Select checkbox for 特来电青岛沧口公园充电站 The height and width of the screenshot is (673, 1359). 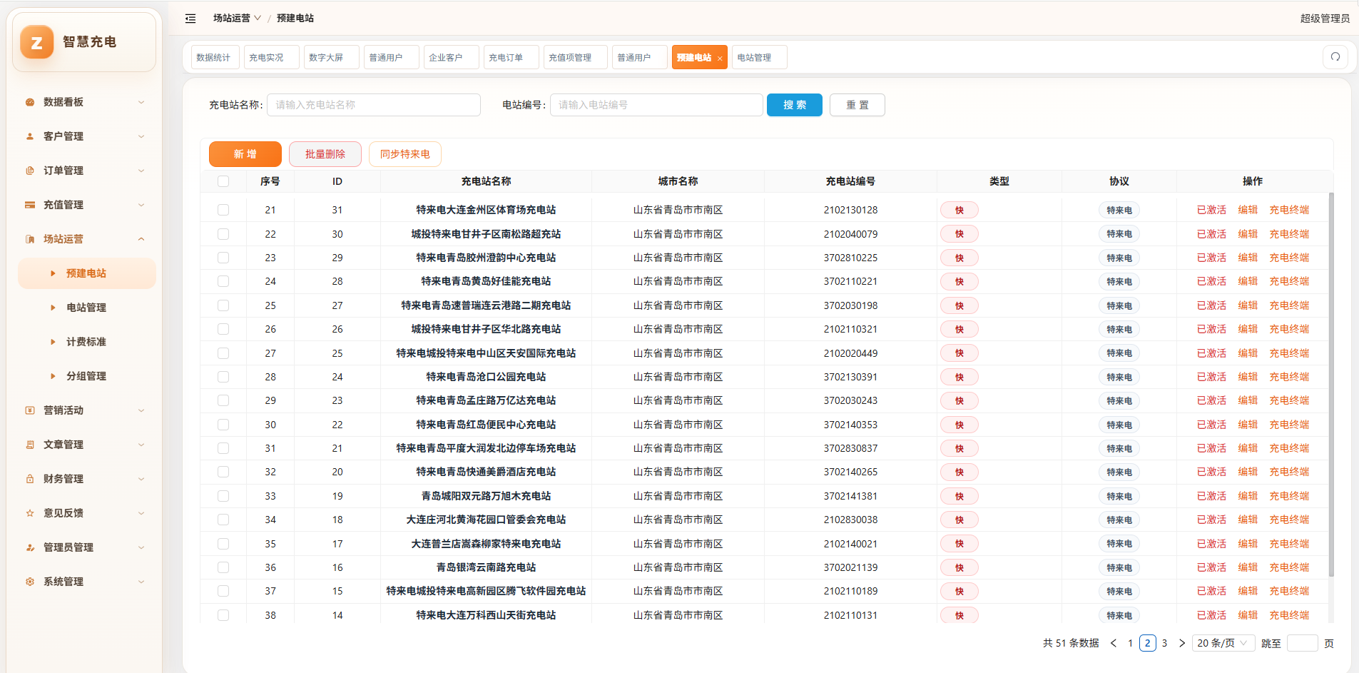(223, 377)
